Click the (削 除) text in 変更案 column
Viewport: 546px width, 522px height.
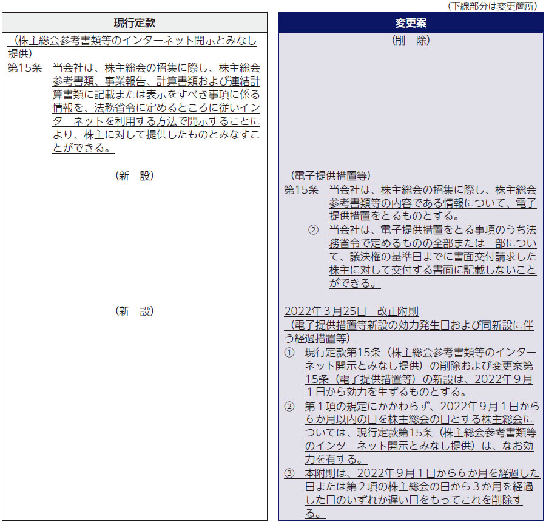[411, 41]
